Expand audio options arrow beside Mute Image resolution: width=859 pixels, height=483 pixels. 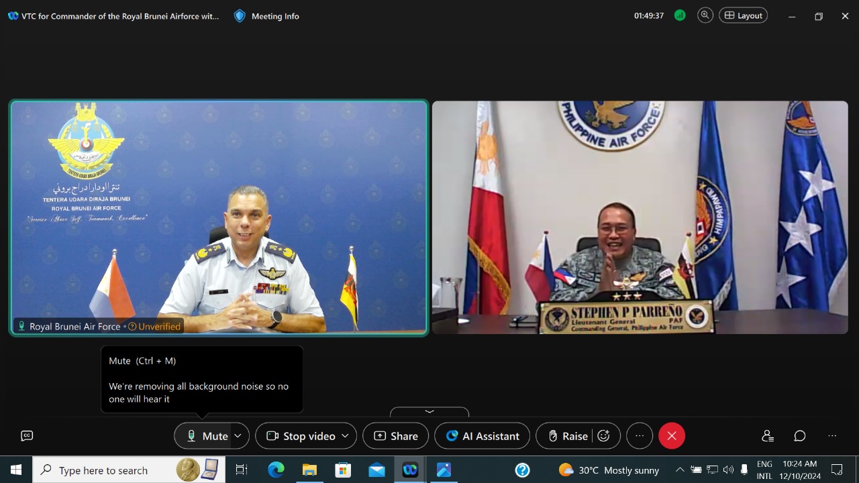(238, 436)
